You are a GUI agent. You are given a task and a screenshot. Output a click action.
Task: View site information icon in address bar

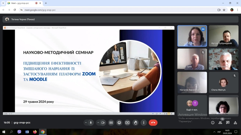[x=21, y=10]
